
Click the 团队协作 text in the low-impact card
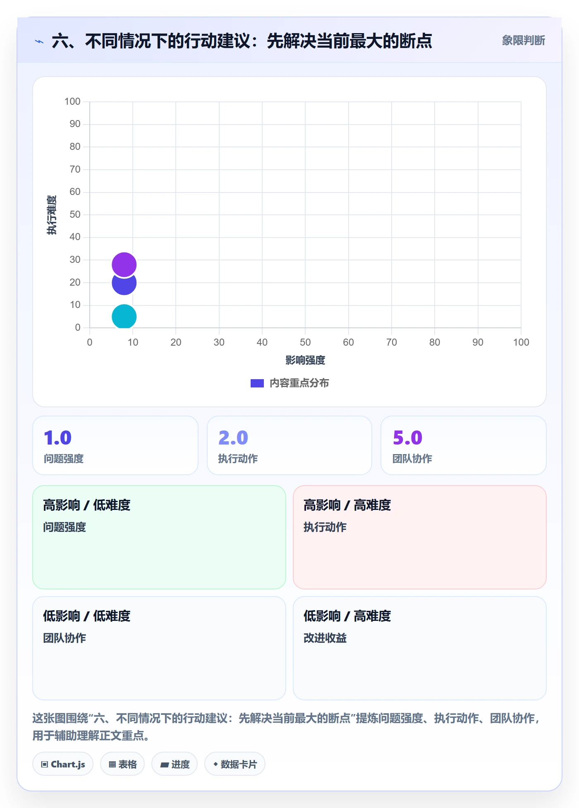[65, 638]
